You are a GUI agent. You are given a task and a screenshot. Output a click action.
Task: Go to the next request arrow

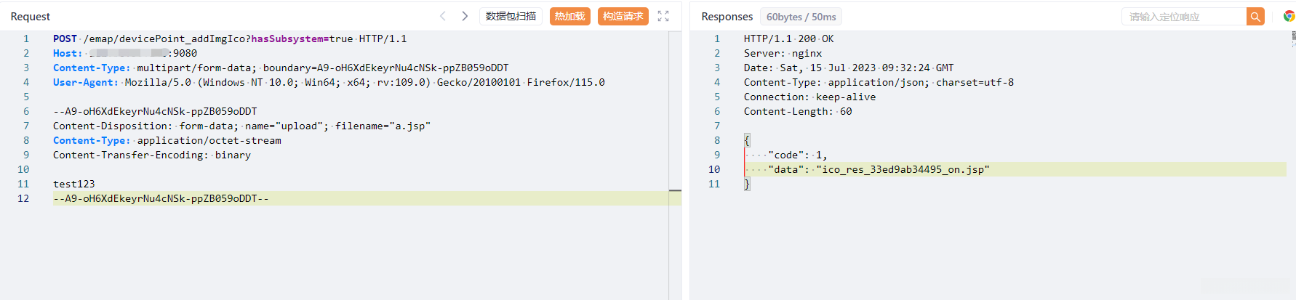click(465, 16)
